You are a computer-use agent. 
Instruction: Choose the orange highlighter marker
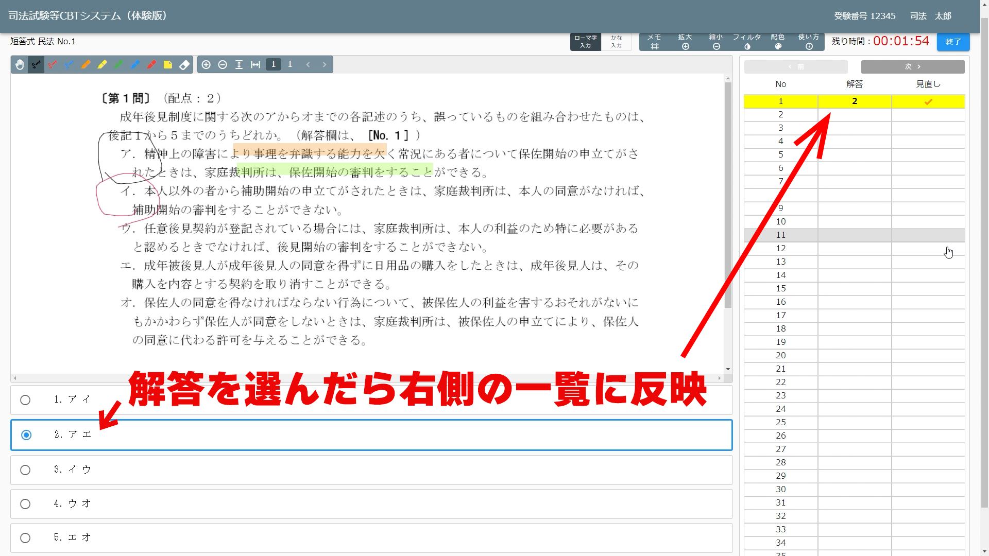pos(86,64)
